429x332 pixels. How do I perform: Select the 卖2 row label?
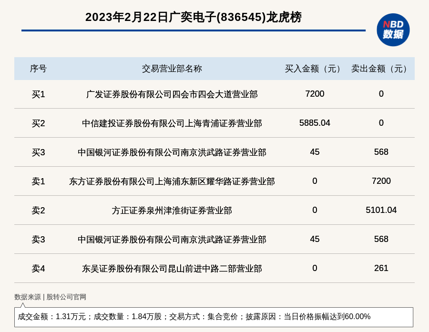point(38,211)
